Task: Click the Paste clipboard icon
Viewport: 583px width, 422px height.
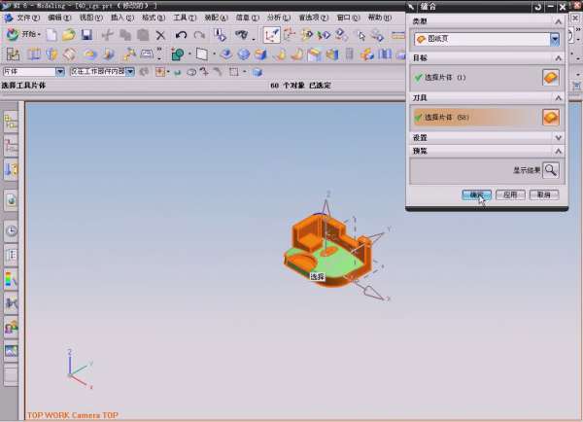Action: tap(143, 35)
